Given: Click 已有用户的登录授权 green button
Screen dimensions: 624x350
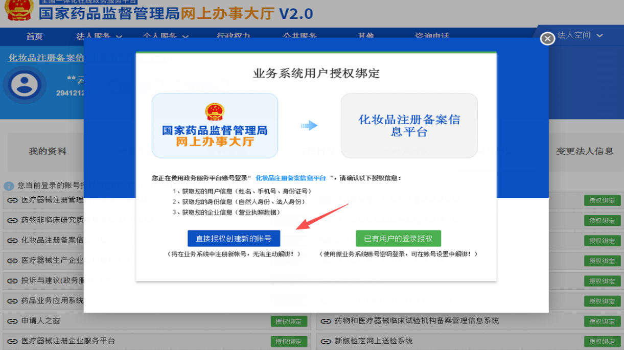Looking at the screenshot, I should point(398,239).
